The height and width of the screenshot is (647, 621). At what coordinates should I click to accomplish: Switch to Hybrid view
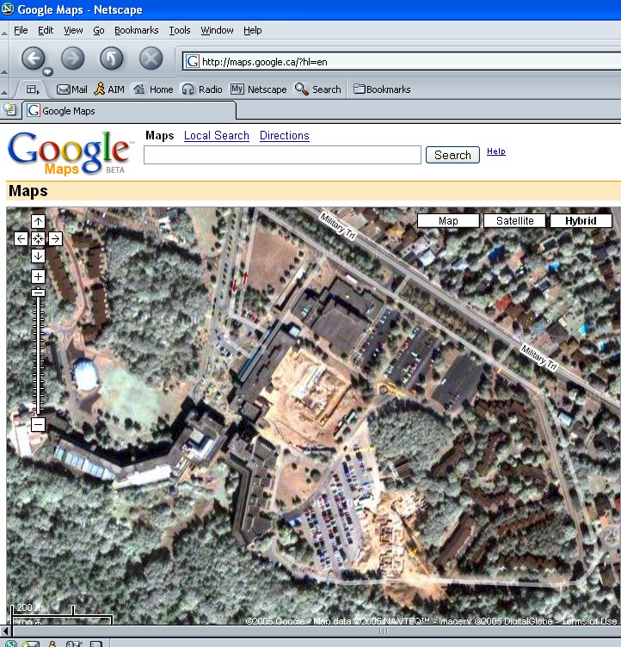click(581, 221)
